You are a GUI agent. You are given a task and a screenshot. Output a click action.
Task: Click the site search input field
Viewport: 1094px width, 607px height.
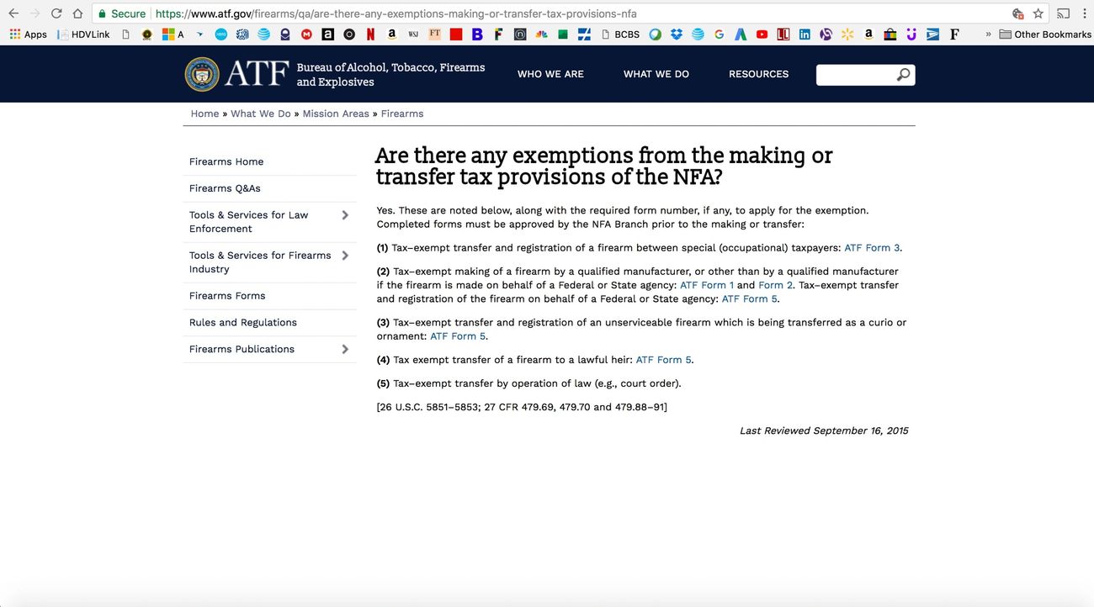point(855,75)
